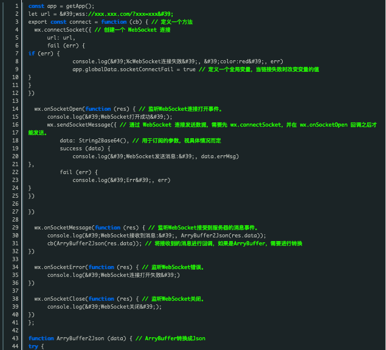Screen dimensions: 386x350
Task: Click 'let url' on line 2
Action: click(x=39, y=14)
